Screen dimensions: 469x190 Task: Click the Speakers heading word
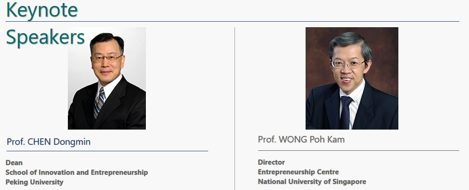pos(45,38)
